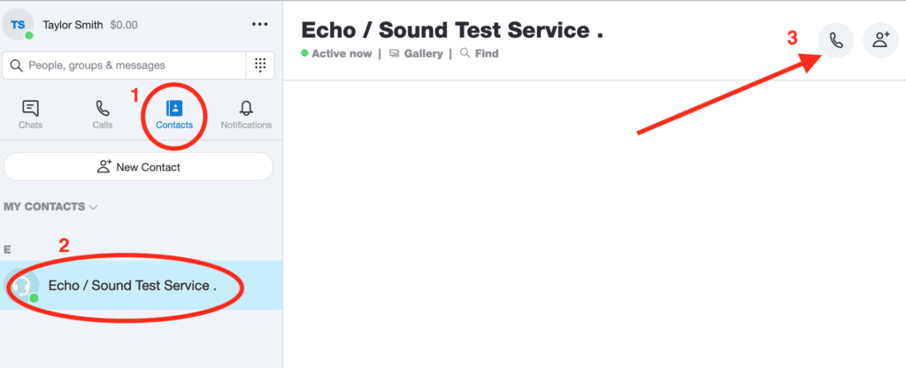This screenshot has width=906, height=368.
Task: Click the New Contact button
Action: click(x=139, y=166)
